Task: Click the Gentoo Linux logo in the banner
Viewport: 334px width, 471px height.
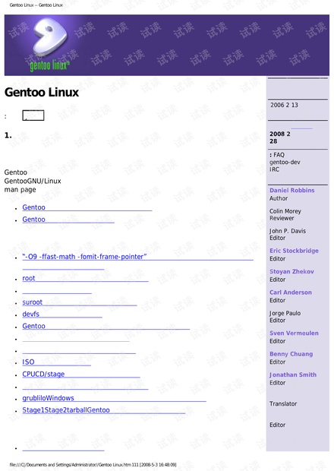Action: pyautogui.click(x=50, y=45)
